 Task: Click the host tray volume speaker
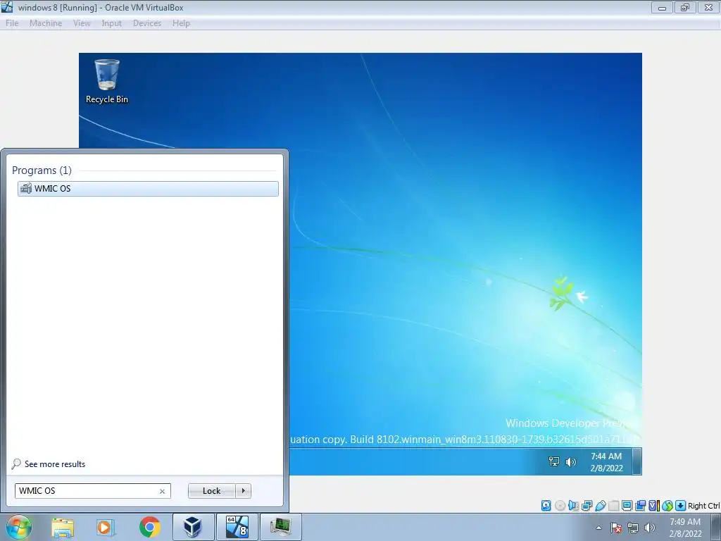[x=650, y=528]
